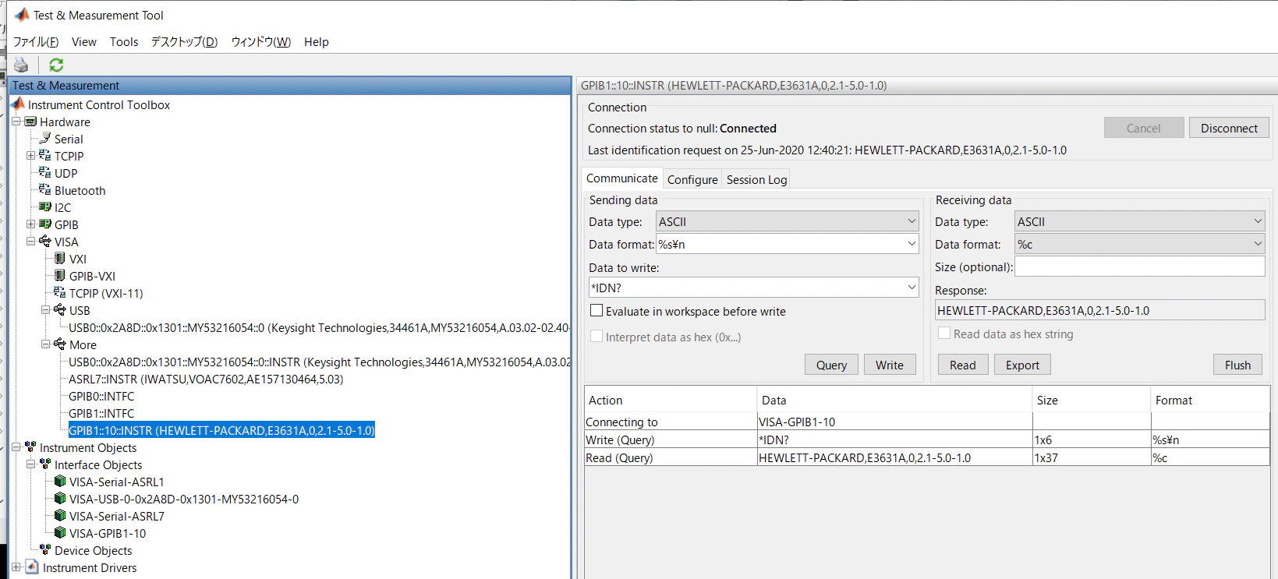
Task: Click the Size (optional) input field
Action: pos(1140,267)
